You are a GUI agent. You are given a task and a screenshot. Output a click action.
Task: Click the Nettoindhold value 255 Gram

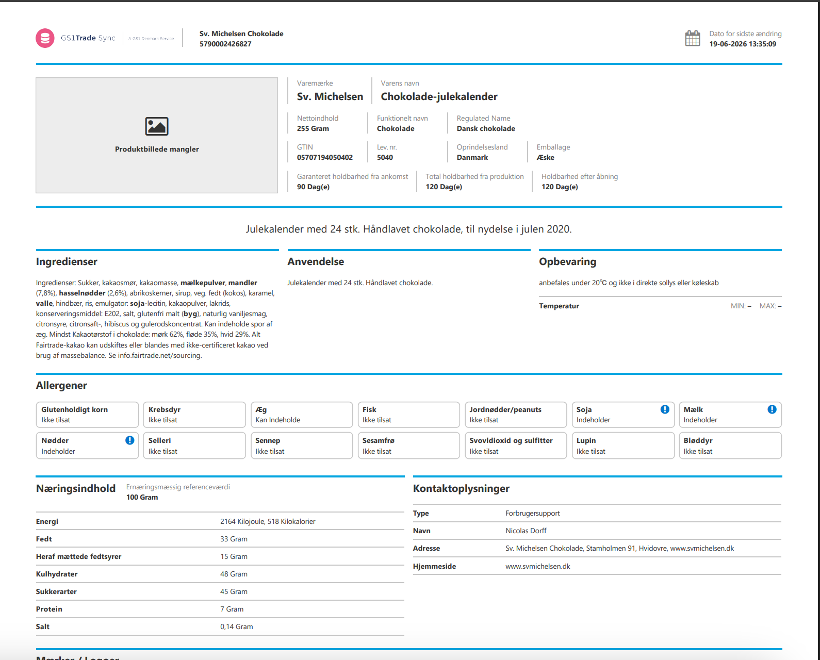click(x=313, y=128)
